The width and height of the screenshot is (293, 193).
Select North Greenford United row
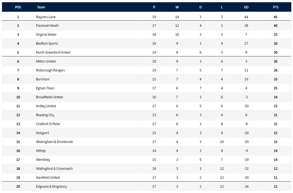[146, 53]
